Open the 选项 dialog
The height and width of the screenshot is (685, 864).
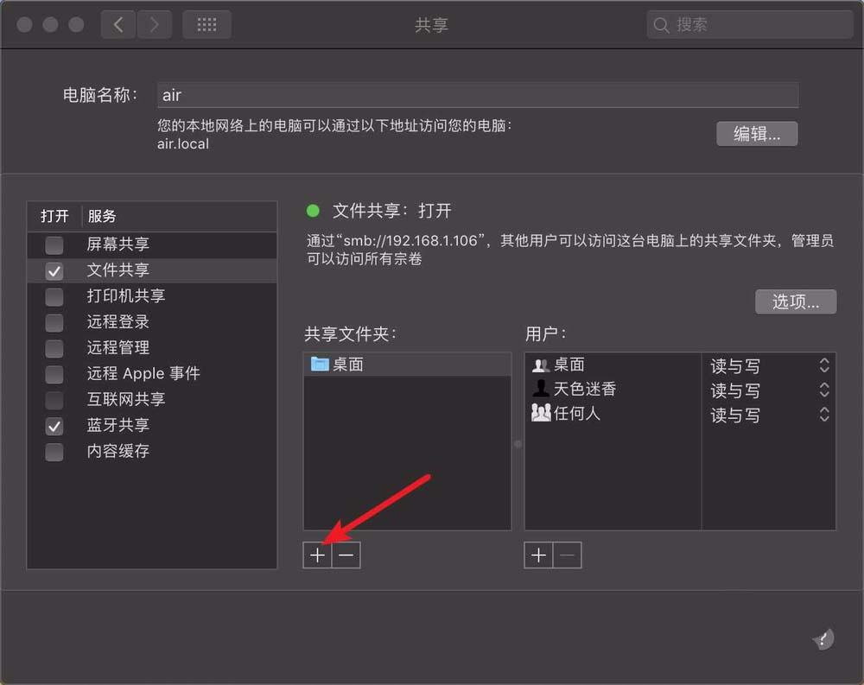pos(795,301)
